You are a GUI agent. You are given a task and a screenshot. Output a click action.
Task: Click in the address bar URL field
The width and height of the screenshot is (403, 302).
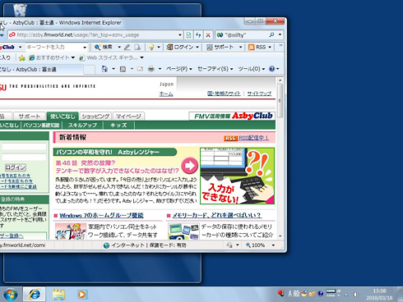[x=93, y=34]
